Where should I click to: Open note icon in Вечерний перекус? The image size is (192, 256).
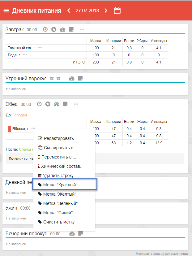click(80, 233)
